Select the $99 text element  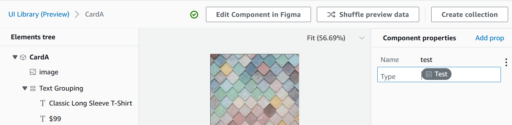pyautogui.click(x=55, y=119)
